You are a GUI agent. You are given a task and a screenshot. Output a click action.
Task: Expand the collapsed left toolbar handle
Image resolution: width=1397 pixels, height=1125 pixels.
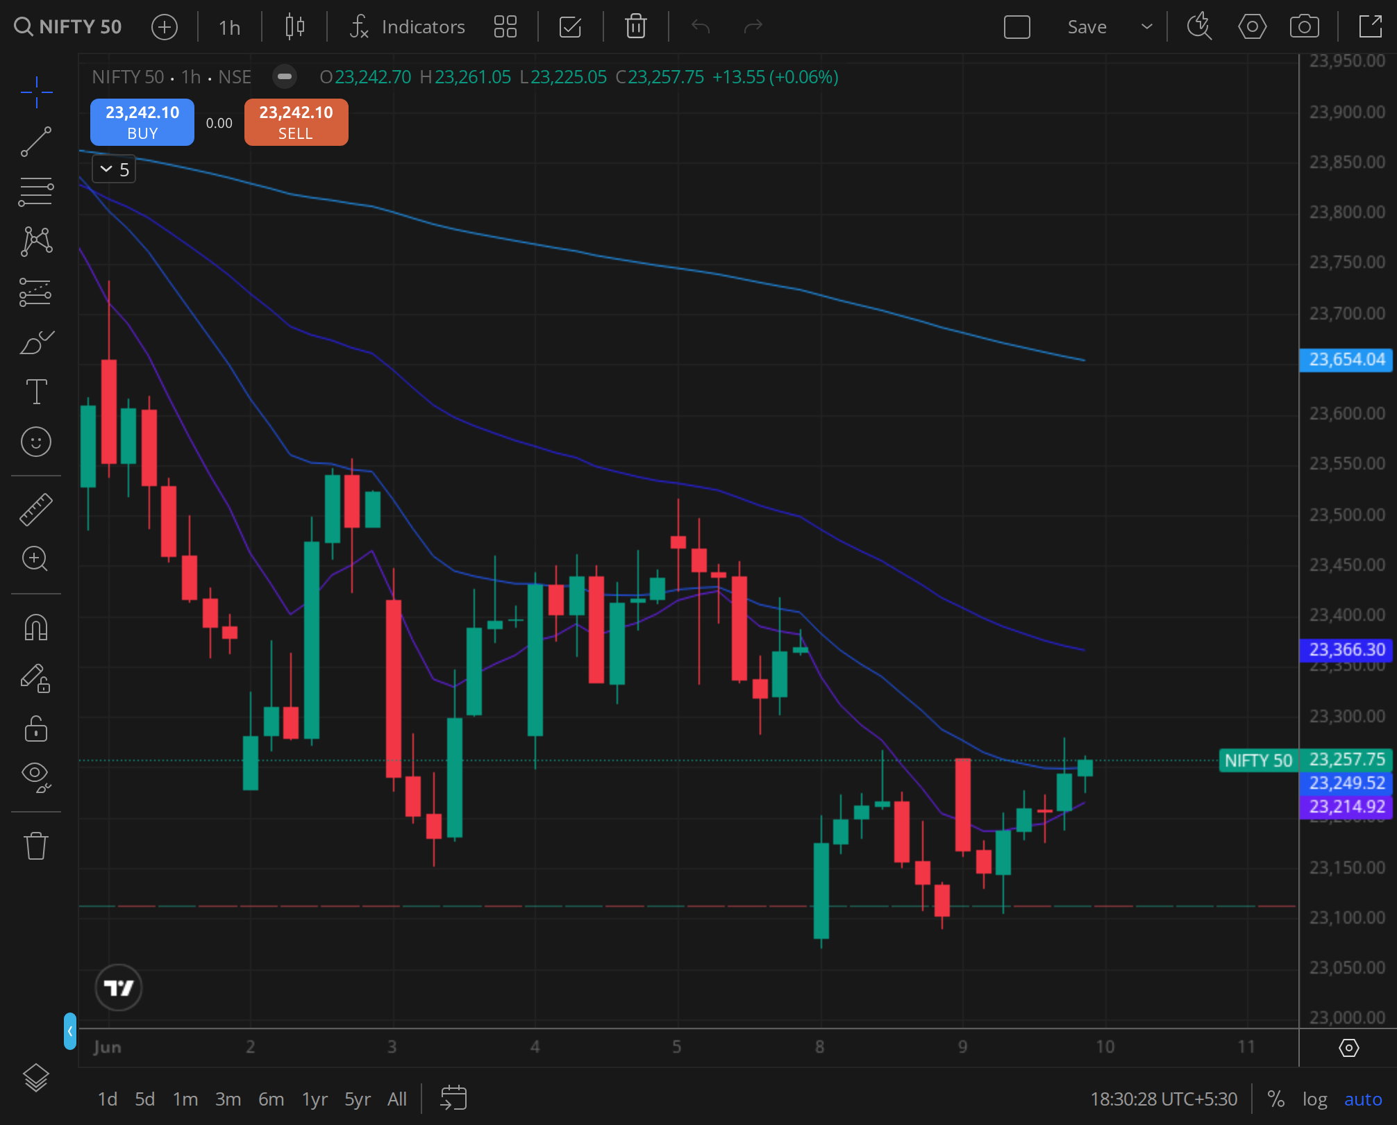[x=69, y=1031]
